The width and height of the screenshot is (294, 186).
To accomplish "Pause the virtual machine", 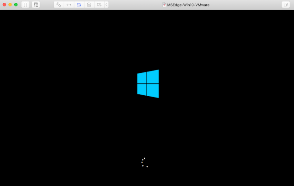I will 25,5.
